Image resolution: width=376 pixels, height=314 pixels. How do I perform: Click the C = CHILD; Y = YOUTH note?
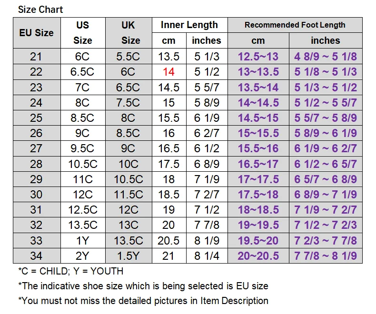tap(70, 271)
